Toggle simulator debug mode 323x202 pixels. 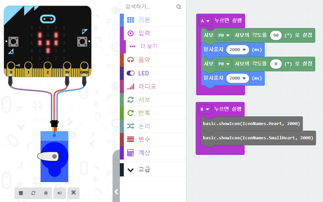coord(46,193)
